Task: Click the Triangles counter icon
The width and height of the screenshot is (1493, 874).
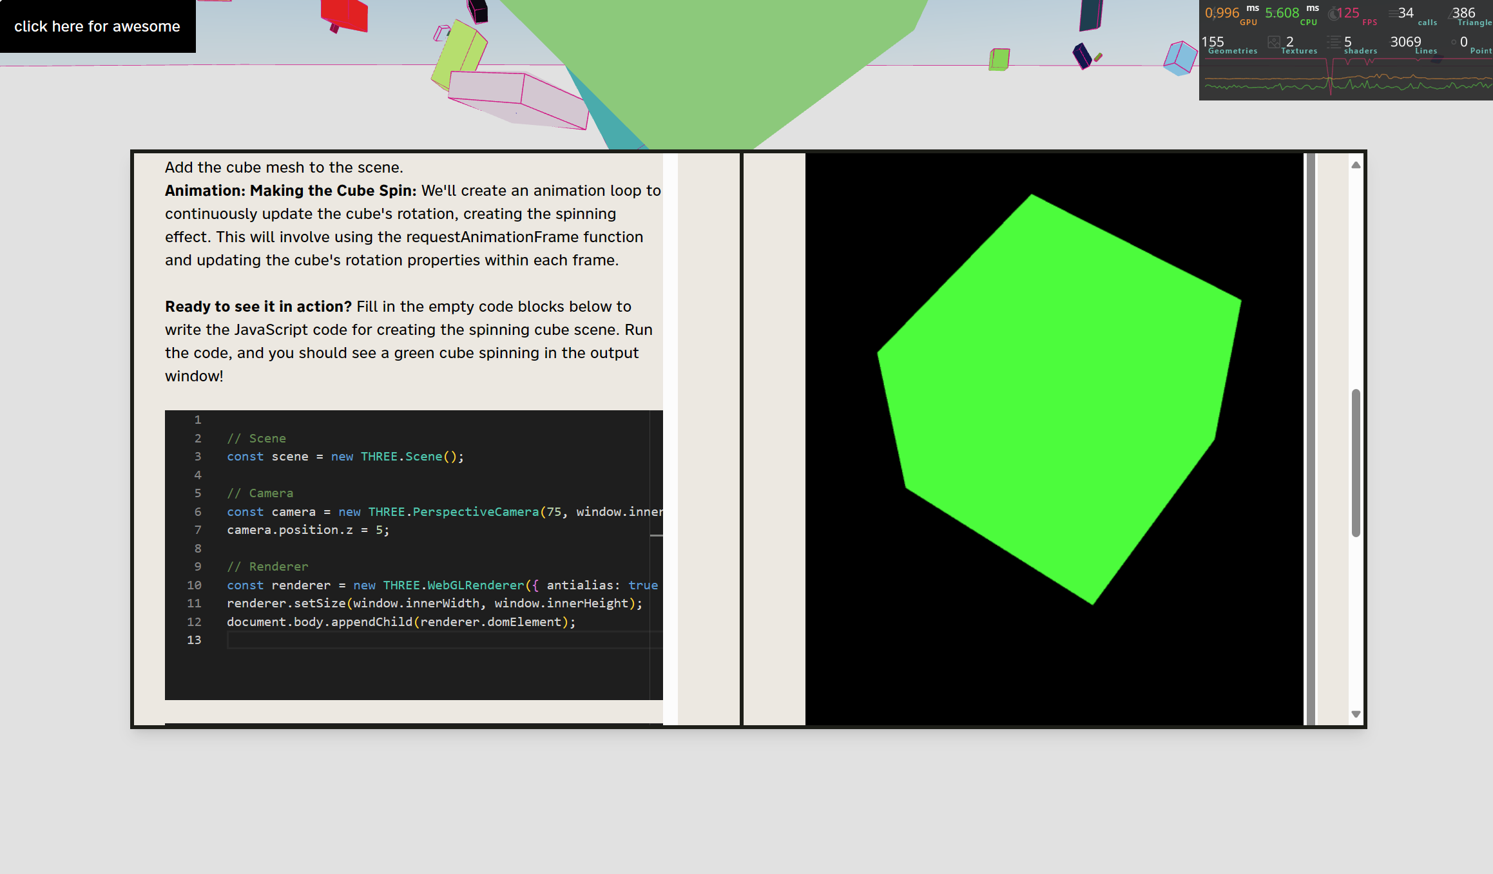Action: click(x=1452, y=14)
